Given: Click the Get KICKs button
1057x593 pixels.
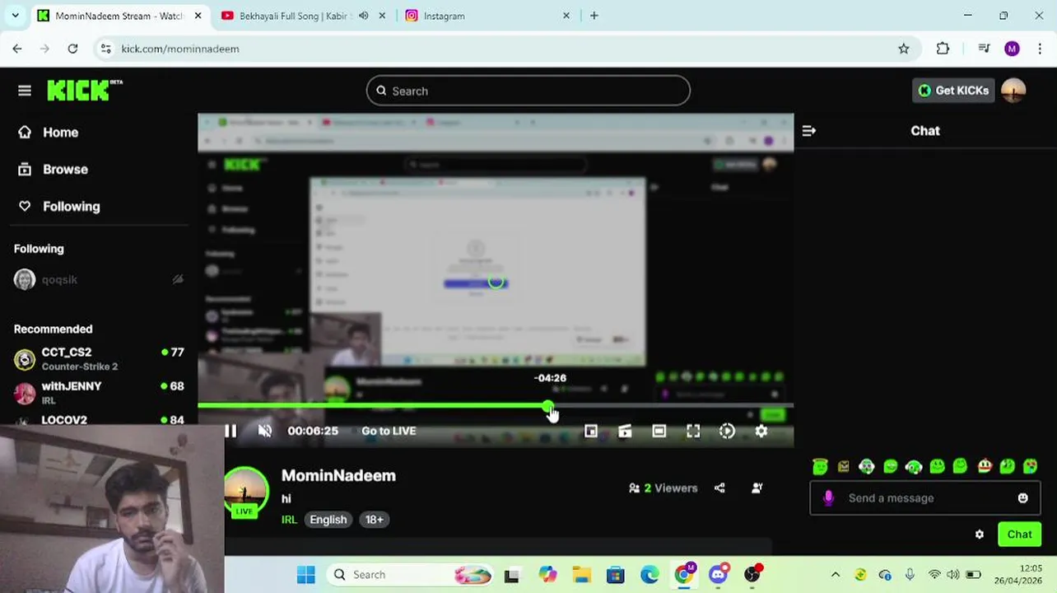Looking at the screenshot, I should (953, 91).
